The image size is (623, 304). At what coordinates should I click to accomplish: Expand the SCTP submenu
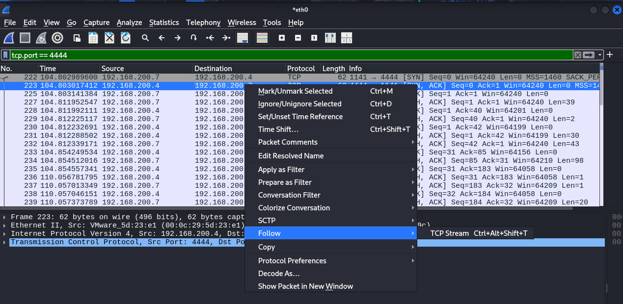[x=331, y=221]
